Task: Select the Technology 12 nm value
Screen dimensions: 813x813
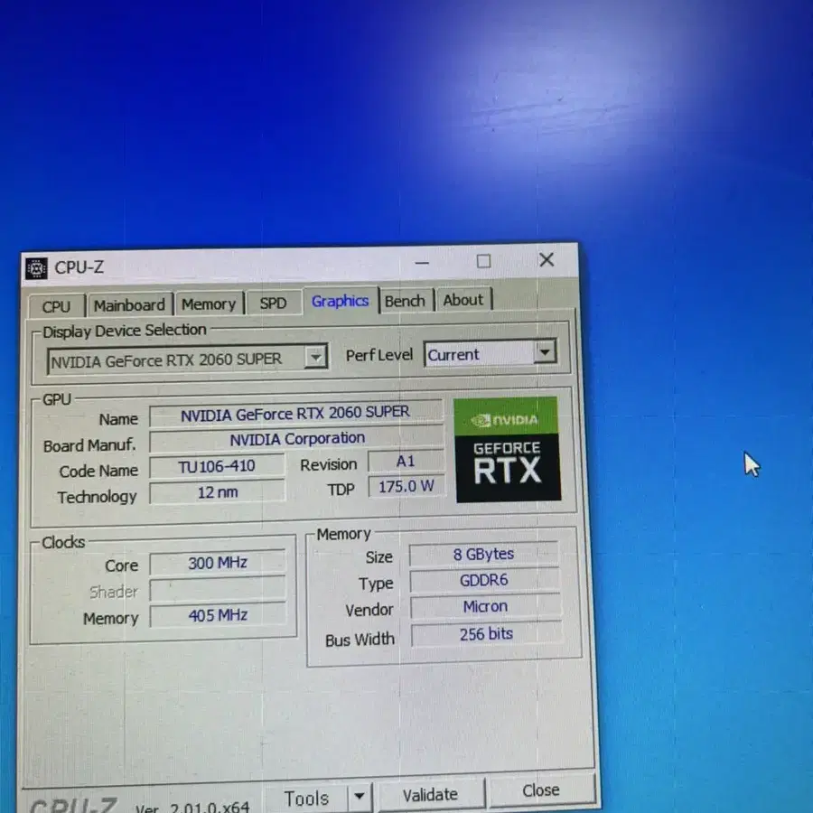Action: pos(217,492)
